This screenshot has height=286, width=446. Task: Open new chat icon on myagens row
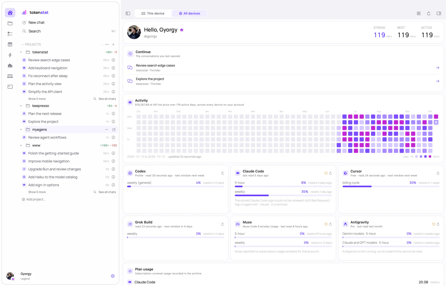(114, 130)
